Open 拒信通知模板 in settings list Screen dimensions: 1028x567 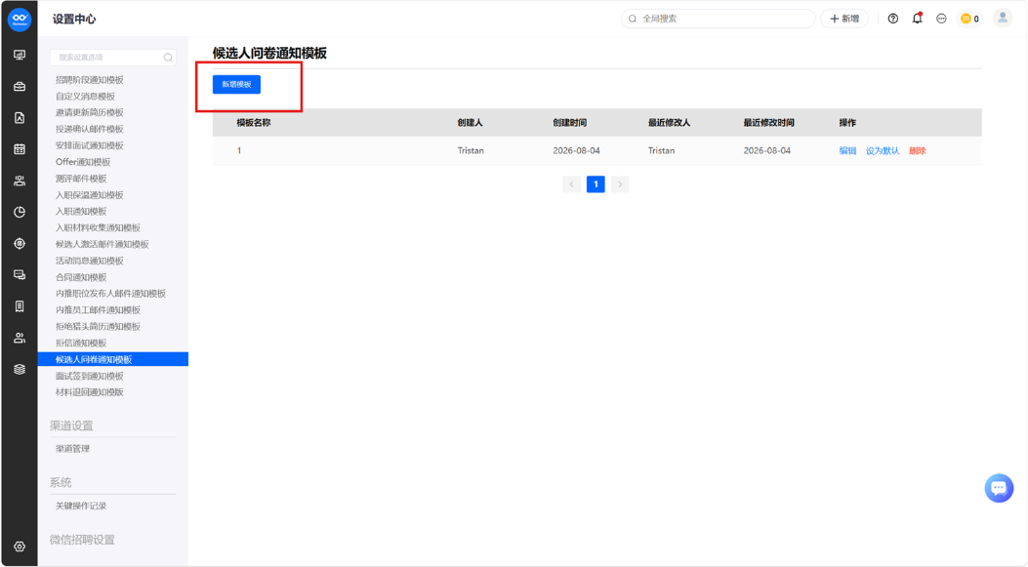(x=81, y=343)
